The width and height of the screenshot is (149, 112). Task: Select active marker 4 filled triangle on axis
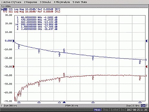64,102
